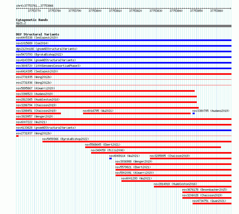Select nsv3380795 (Audano2019) label

coord(211,111)
